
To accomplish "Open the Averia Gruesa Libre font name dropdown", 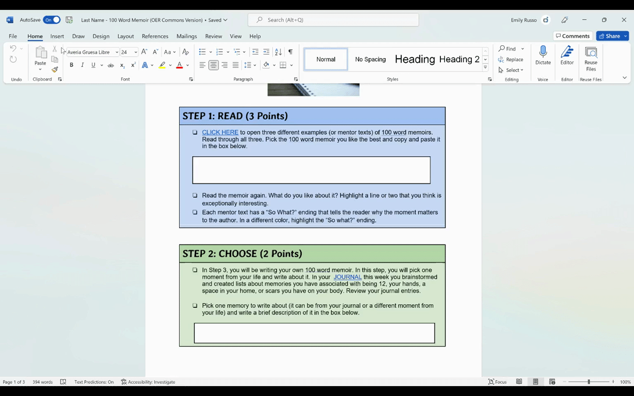I will [116, 52].
